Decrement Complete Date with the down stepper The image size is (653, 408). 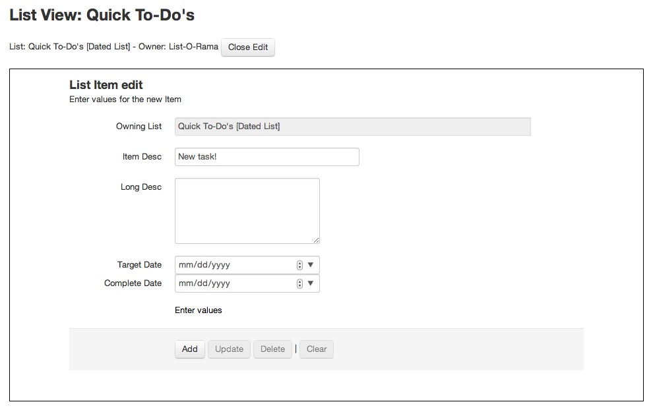pyautogui.click(x=299, y=285)
